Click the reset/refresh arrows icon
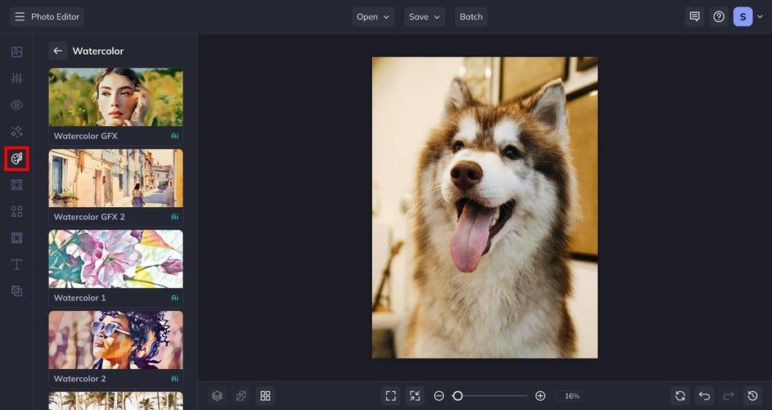The image size is (772, 410). tap(680, 396)
